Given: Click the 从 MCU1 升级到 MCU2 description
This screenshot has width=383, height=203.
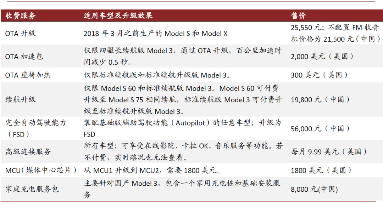Looking at the screenshot, I should click(x=152, y=170).
